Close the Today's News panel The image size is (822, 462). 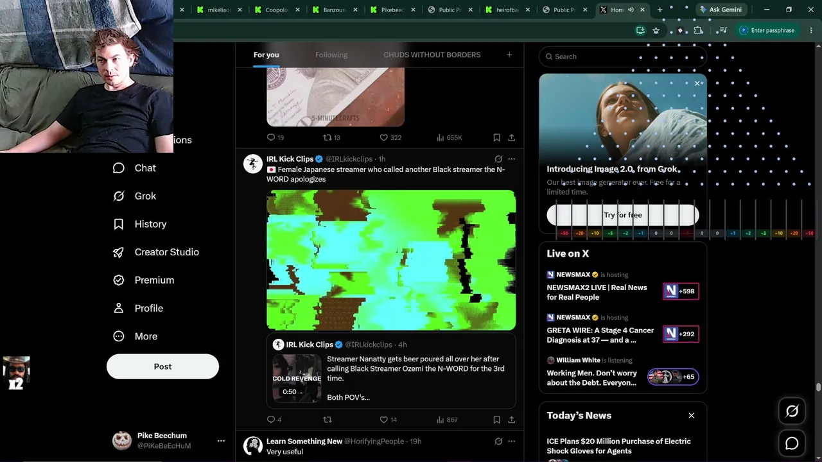pos(692,416)
